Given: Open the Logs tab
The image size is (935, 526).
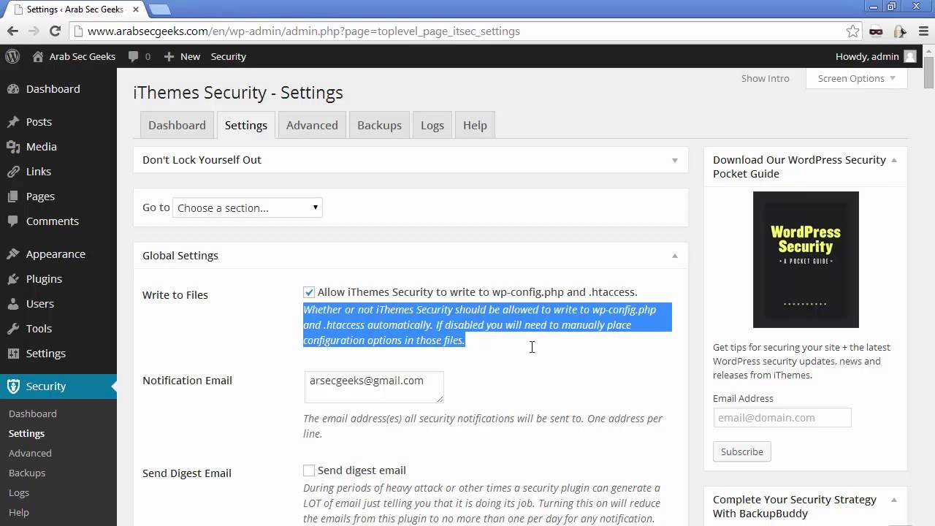Looking at the screenshot, I should 432,125.
